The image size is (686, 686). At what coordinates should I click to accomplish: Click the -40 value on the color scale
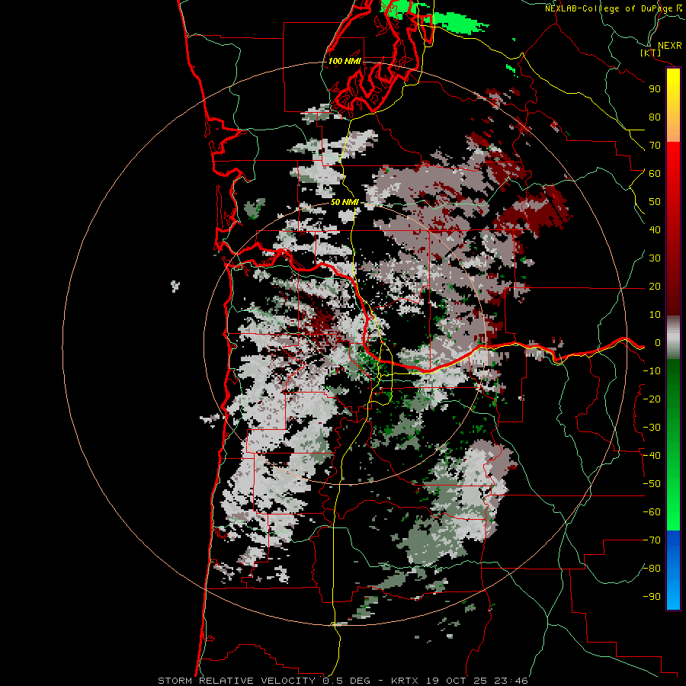(652, 456)
